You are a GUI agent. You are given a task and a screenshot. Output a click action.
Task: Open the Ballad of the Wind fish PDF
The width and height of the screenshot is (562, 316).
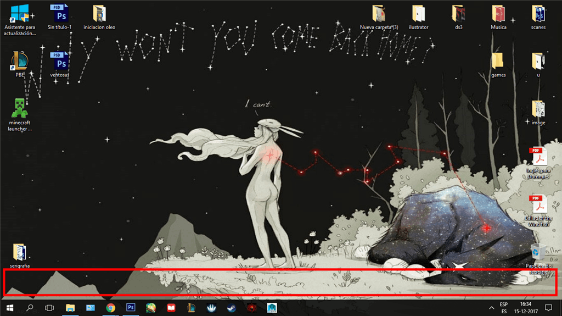coord(538,211)
